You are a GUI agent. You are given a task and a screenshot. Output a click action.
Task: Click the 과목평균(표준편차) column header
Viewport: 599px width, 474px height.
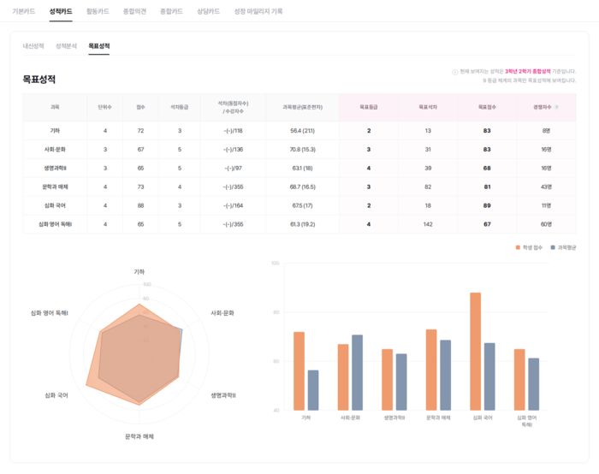pyautogui.click(x=303, y=107)
